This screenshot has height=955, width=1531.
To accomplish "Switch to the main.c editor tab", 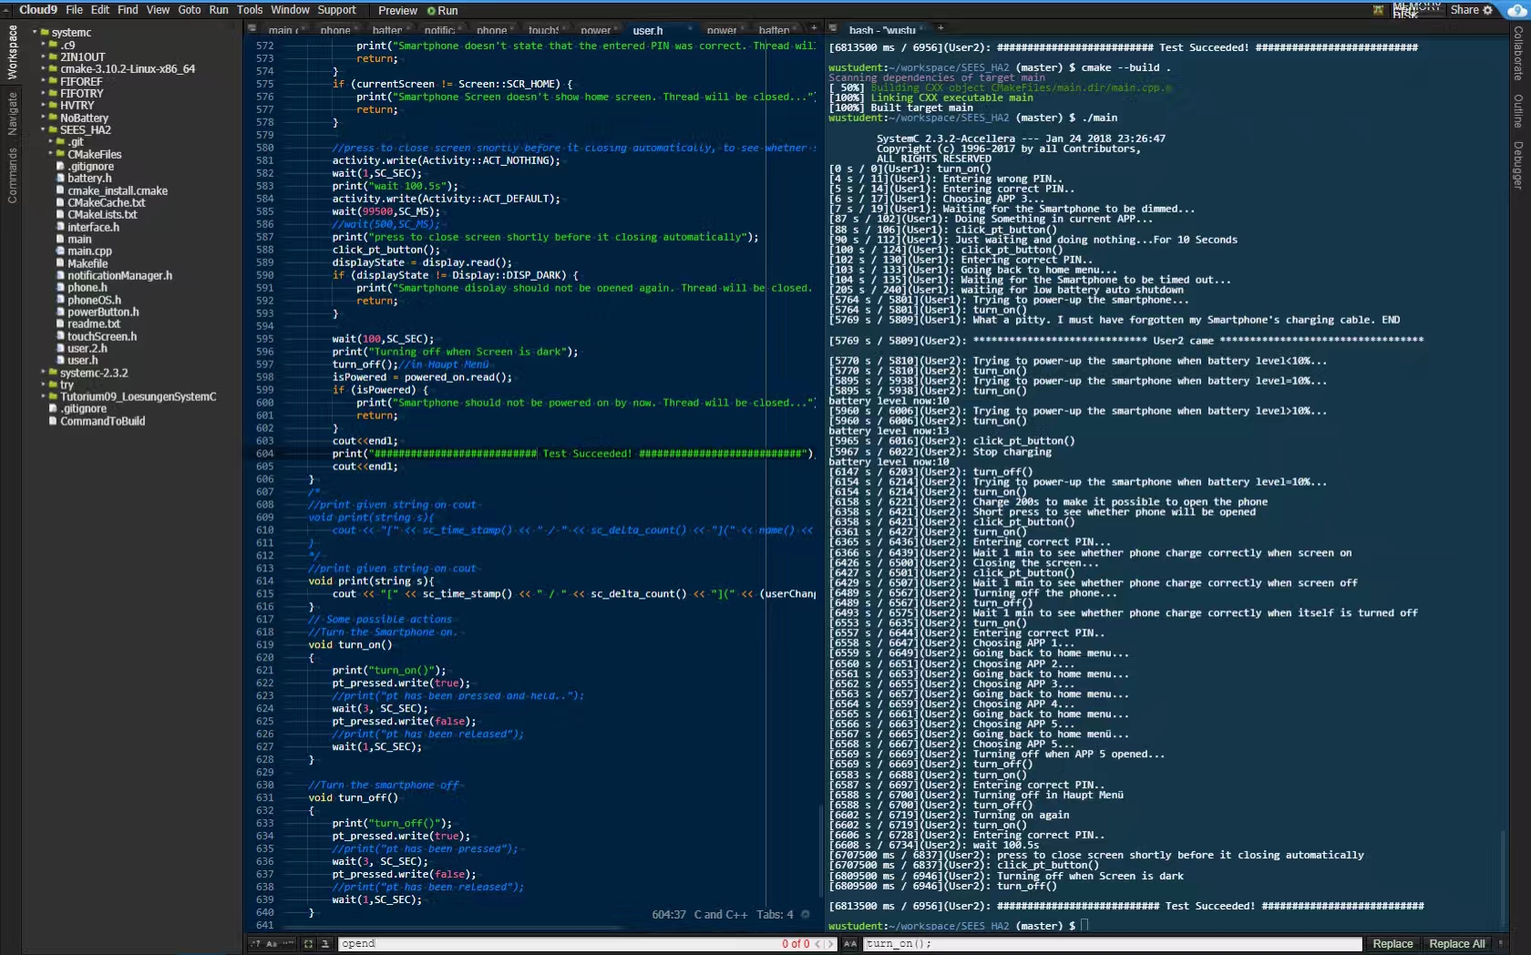I will pos(285,30).
